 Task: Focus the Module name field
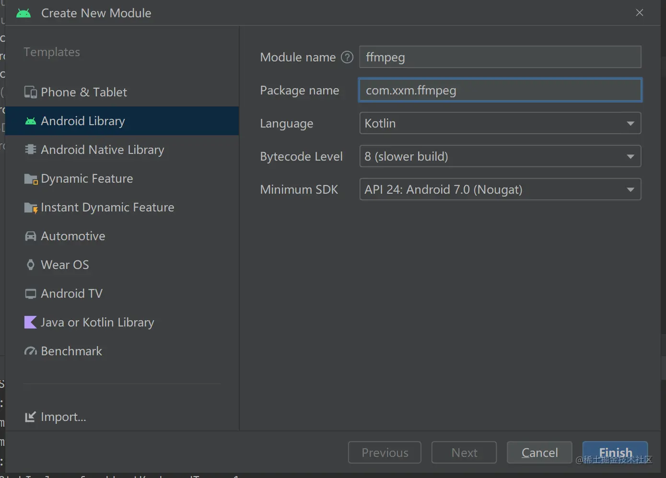coord(500,57)
